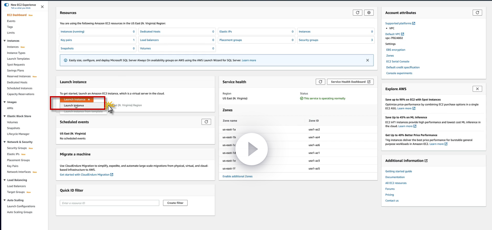Open Resources settings gear
Screen dimensions: 492x230
coord(369,13)
